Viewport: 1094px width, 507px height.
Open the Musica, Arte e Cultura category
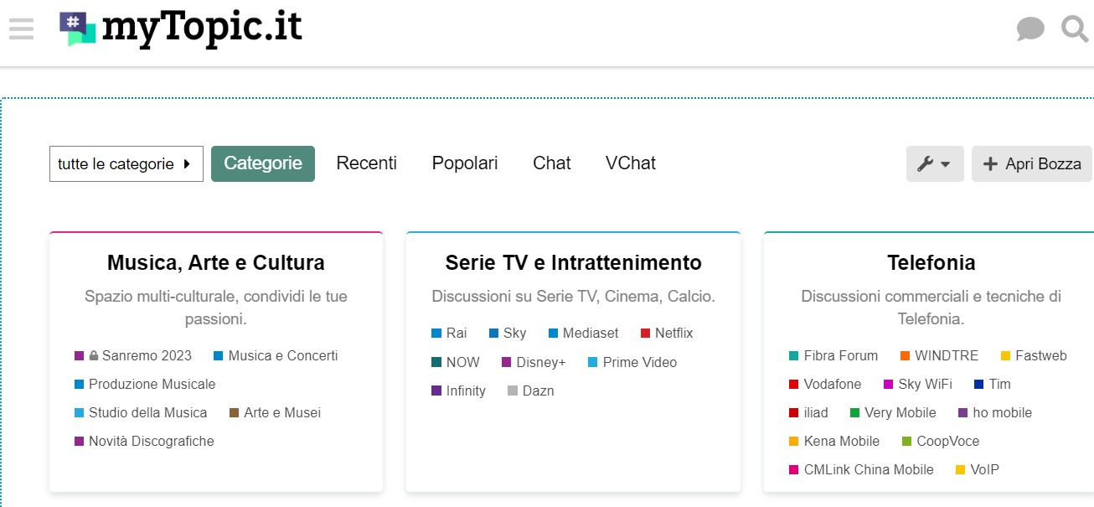215,263
